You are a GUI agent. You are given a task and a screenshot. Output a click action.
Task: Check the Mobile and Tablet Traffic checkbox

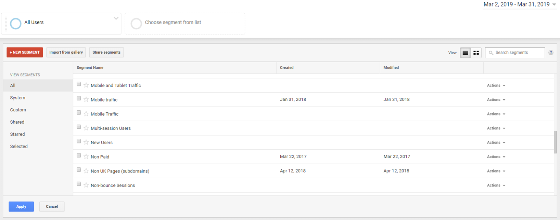[79, 84]
